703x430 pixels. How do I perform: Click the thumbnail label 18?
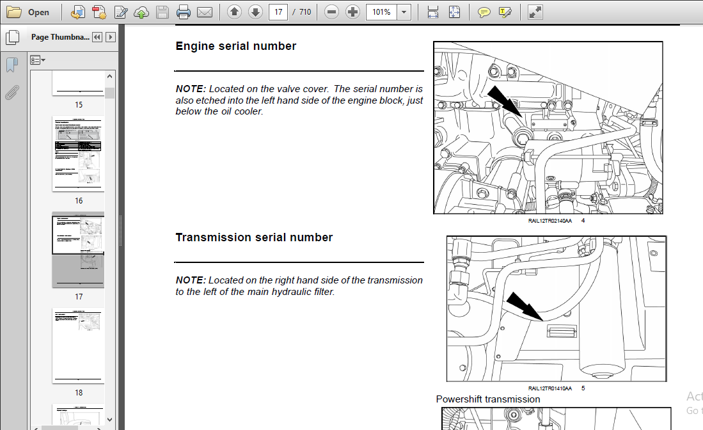tap(79, 393)
